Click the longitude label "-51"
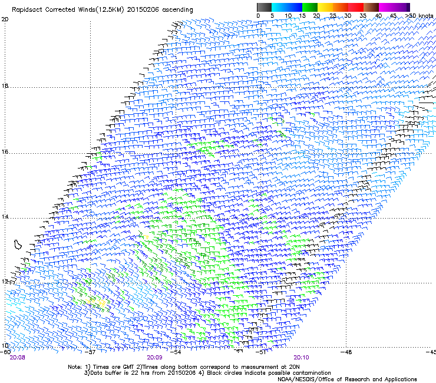Viewport: 436px width, 383px height. [260, 352]
